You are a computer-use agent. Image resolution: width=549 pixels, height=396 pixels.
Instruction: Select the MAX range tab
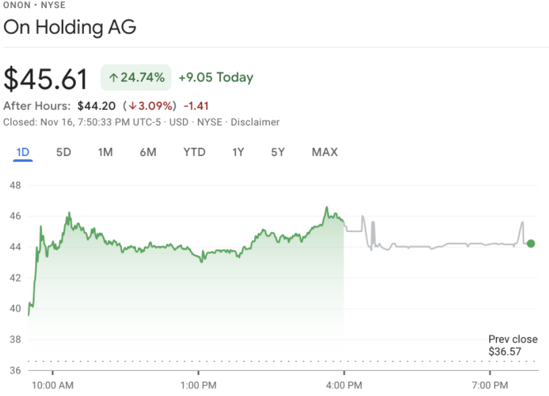coord(325,153)
